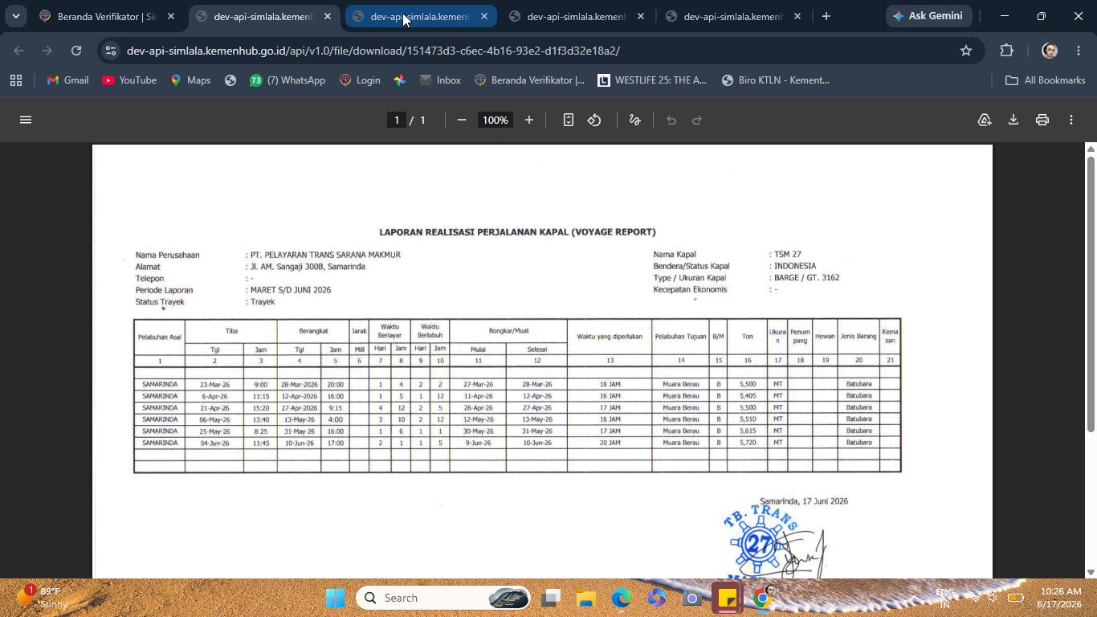Open the PDF sidebar menu icon
This screenshot has width=1097, height=617.
coord(26,120)
